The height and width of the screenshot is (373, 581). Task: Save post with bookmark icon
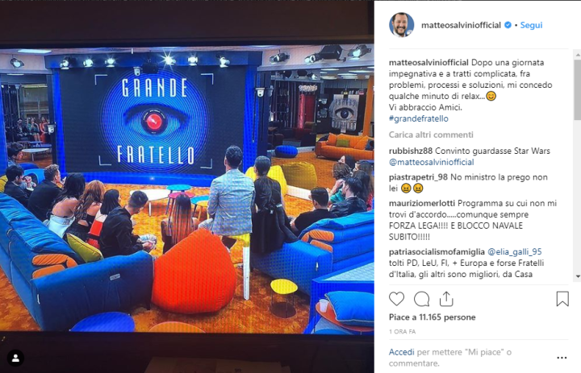click(x=562, y=299)
